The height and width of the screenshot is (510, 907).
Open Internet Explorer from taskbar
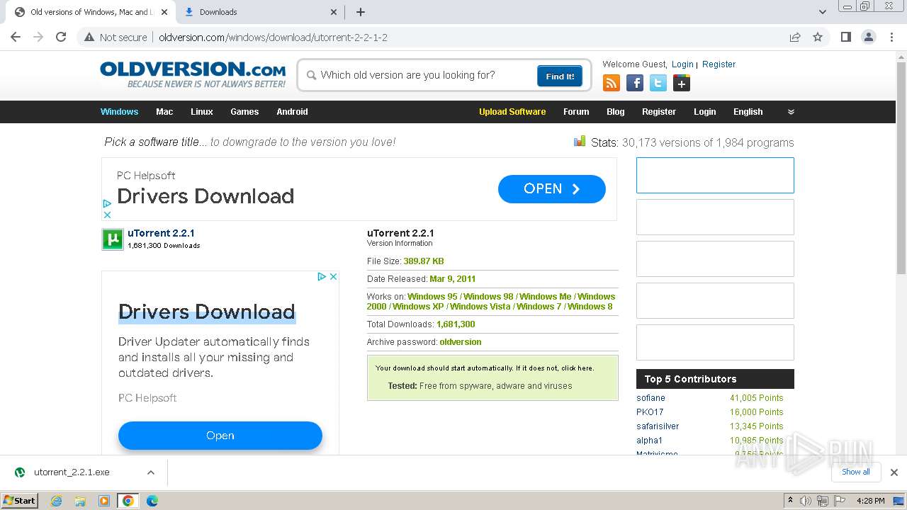pyautogui.click(x=56, y=501)
